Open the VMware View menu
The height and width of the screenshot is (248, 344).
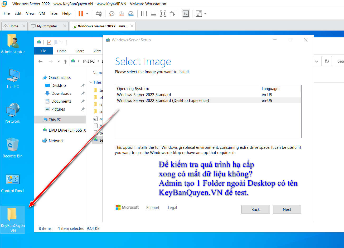tap(30, 13)
